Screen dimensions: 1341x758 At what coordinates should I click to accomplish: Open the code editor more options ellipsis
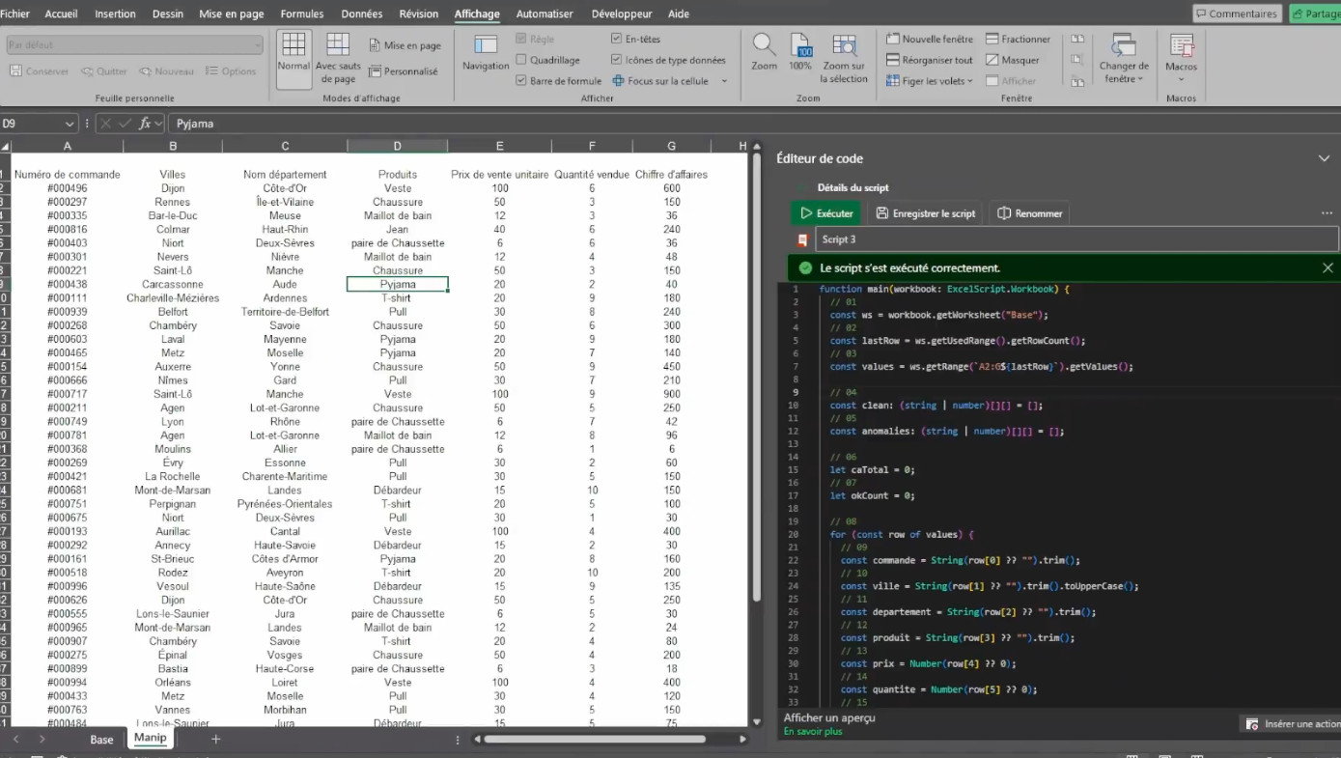[x=1327, y=213]
